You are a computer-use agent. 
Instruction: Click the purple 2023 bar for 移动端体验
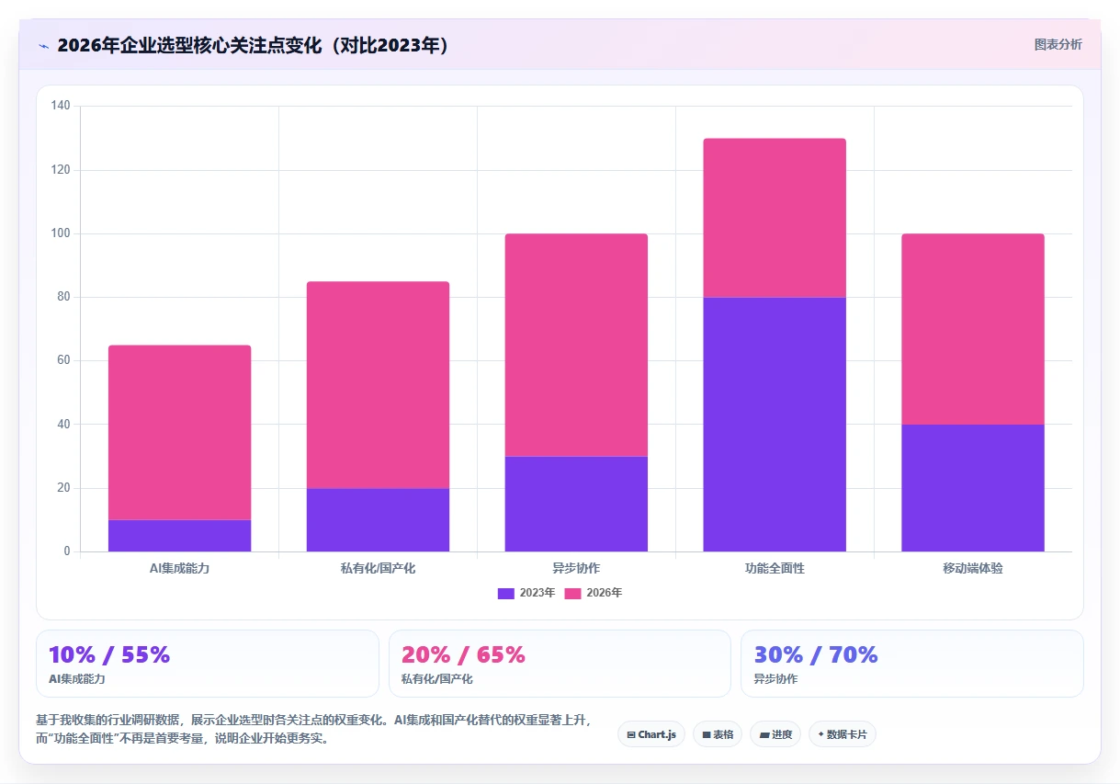click(x=973, y=488)
